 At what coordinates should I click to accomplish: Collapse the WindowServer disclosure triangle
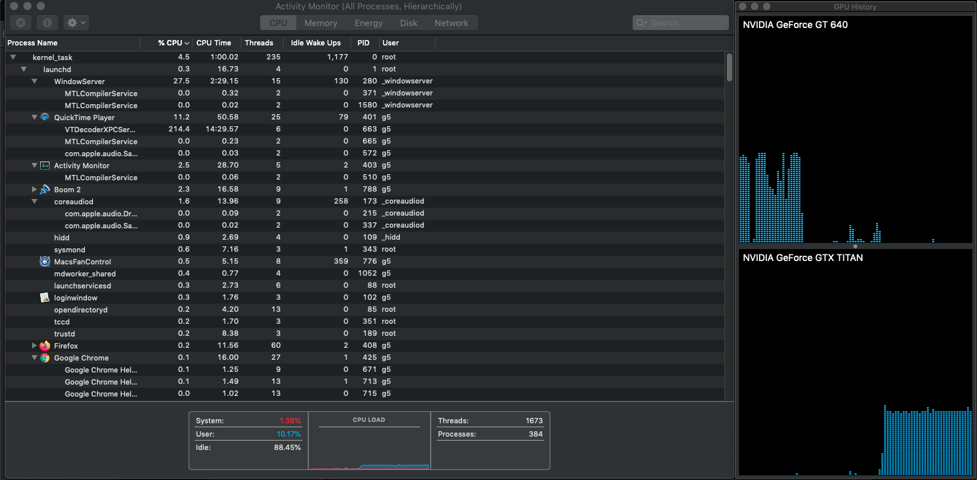pyautogui.click(x=34, y=81)
